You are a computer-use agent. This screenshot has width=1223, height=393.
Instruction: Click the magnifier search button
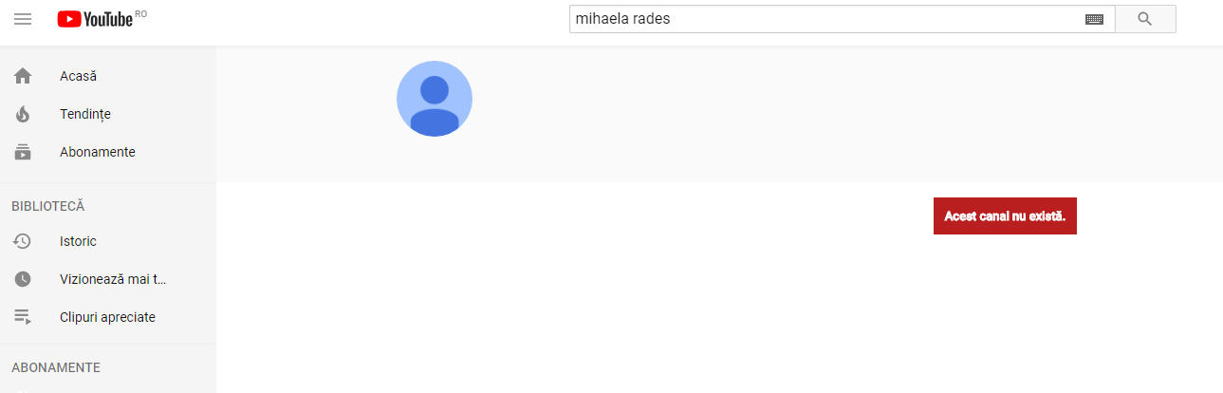pyautogui.click(x=1144, y=19)
